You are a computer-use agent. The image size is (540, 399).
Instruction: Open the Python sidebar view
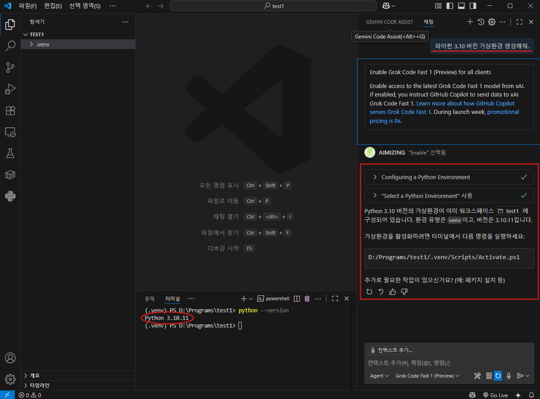tap(10, 196)
